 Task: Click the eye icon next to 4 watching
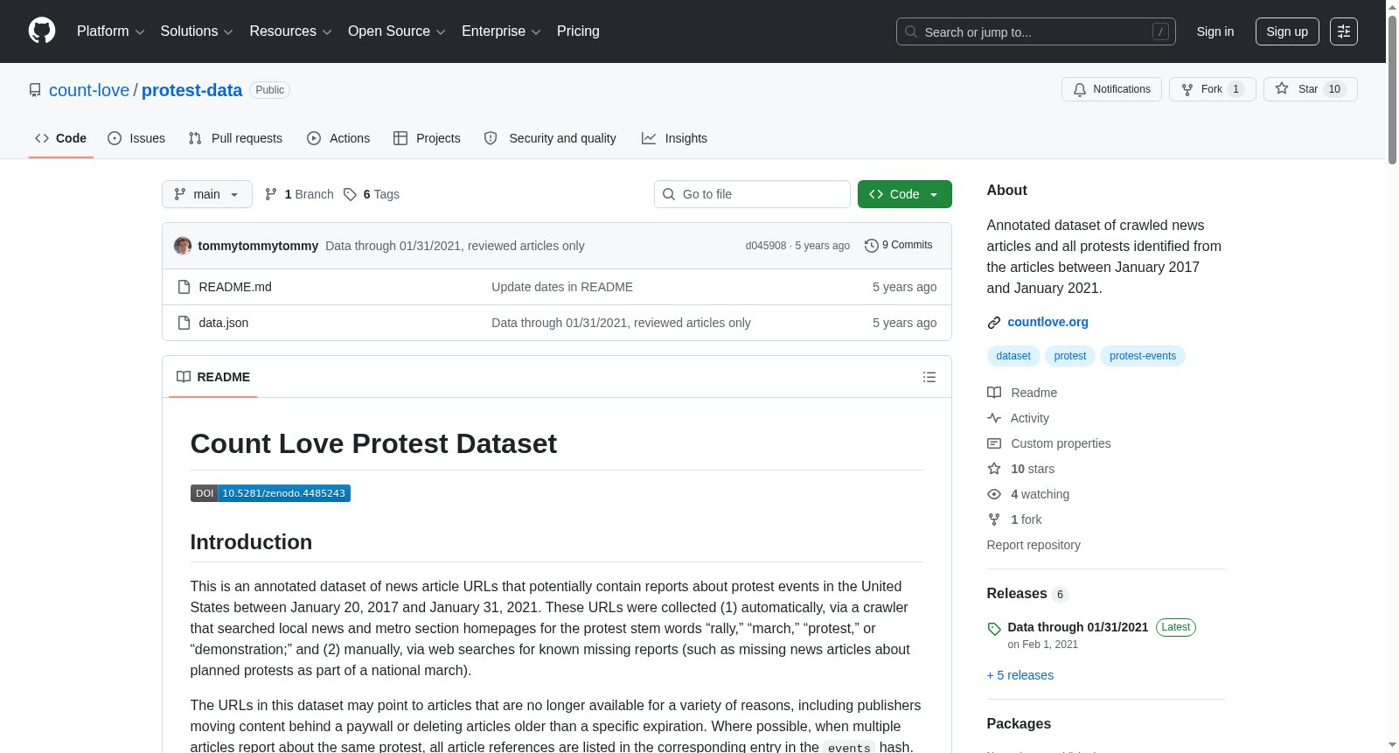click(994, 494)
